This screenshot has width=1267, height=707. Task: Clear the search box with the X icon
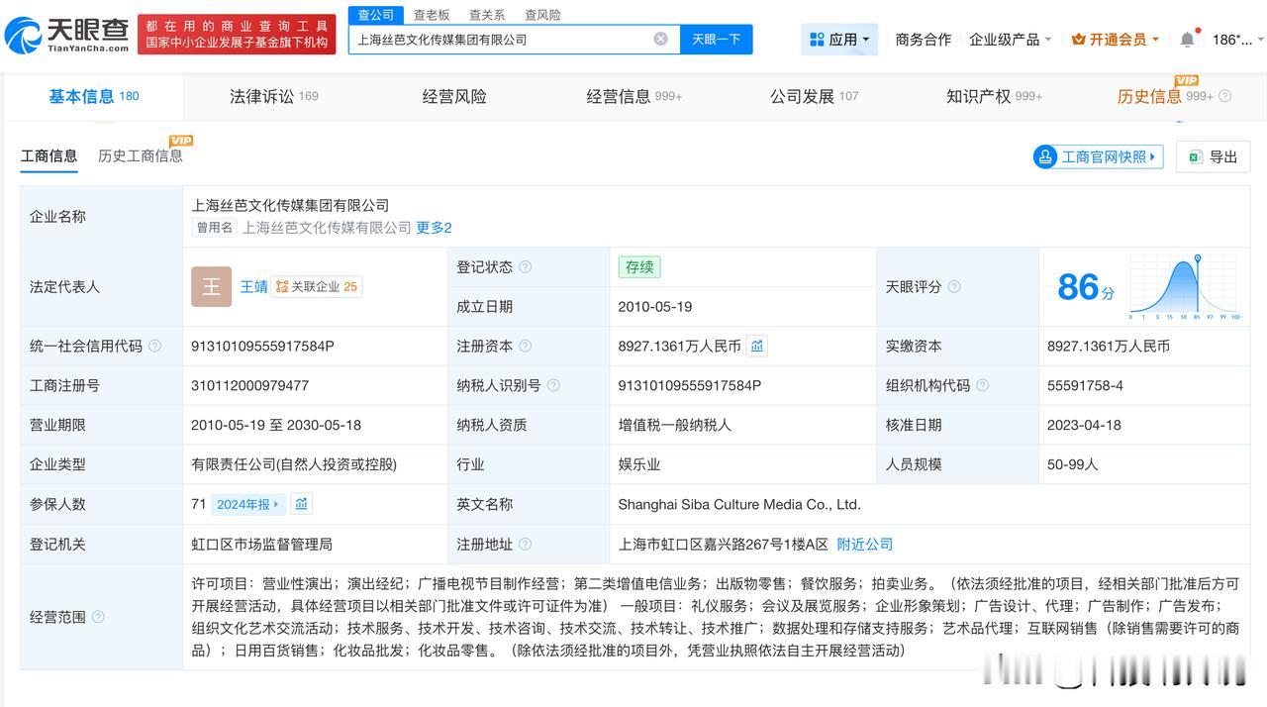pyautogui.click(x=660, y=39)
